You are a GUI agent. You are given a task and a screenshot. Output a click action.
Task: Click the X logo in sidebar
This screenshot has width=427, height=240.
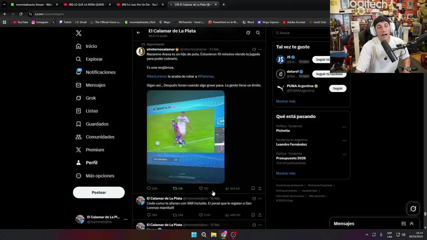point(79,33)
